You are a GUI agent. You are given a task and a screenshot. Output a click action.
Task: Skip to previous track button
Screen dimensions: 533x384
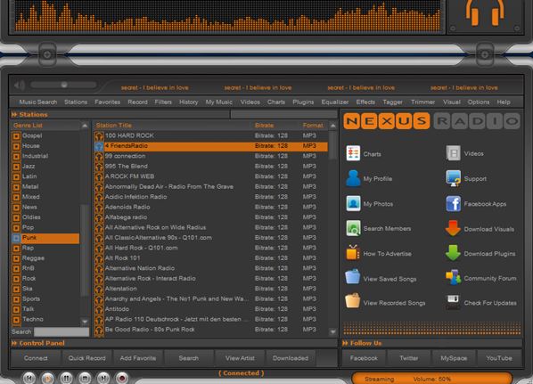pos(29,378)
